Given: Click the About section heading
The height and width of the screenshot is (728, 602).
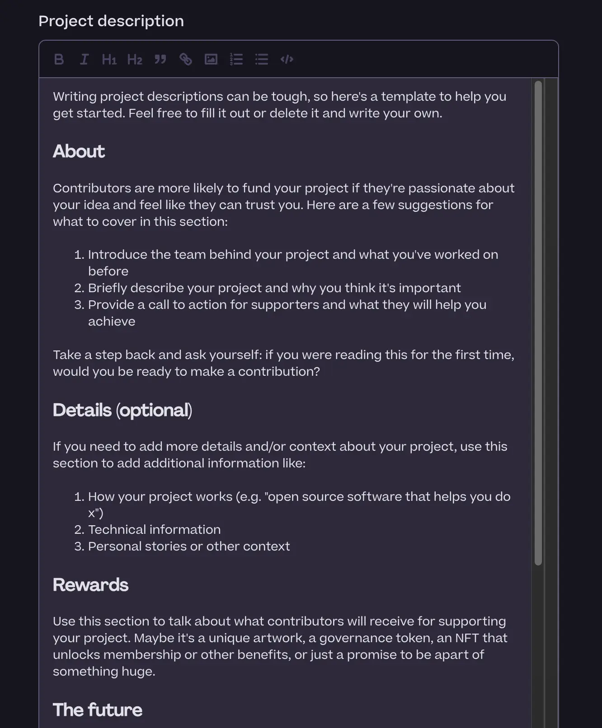Looking at the screenshot, I should pos(79,152).
